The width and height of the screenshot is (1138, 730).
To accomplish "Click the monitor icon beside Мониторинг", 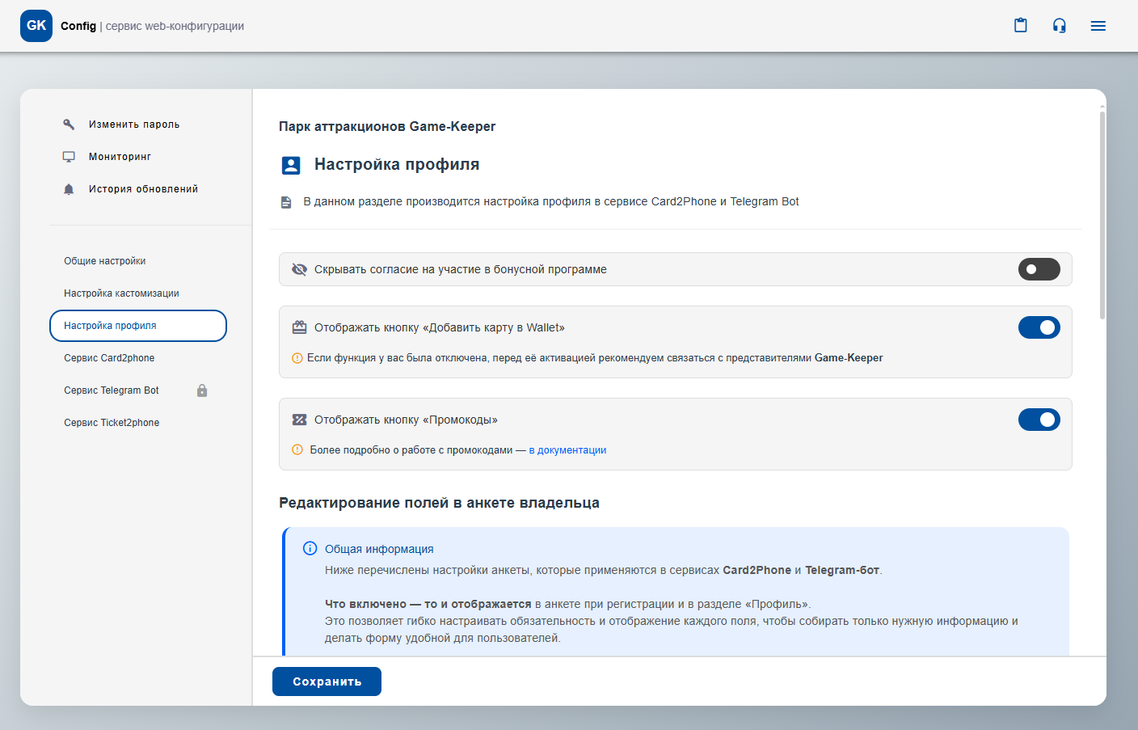I will pyautogui.click(x=69, y=157).
